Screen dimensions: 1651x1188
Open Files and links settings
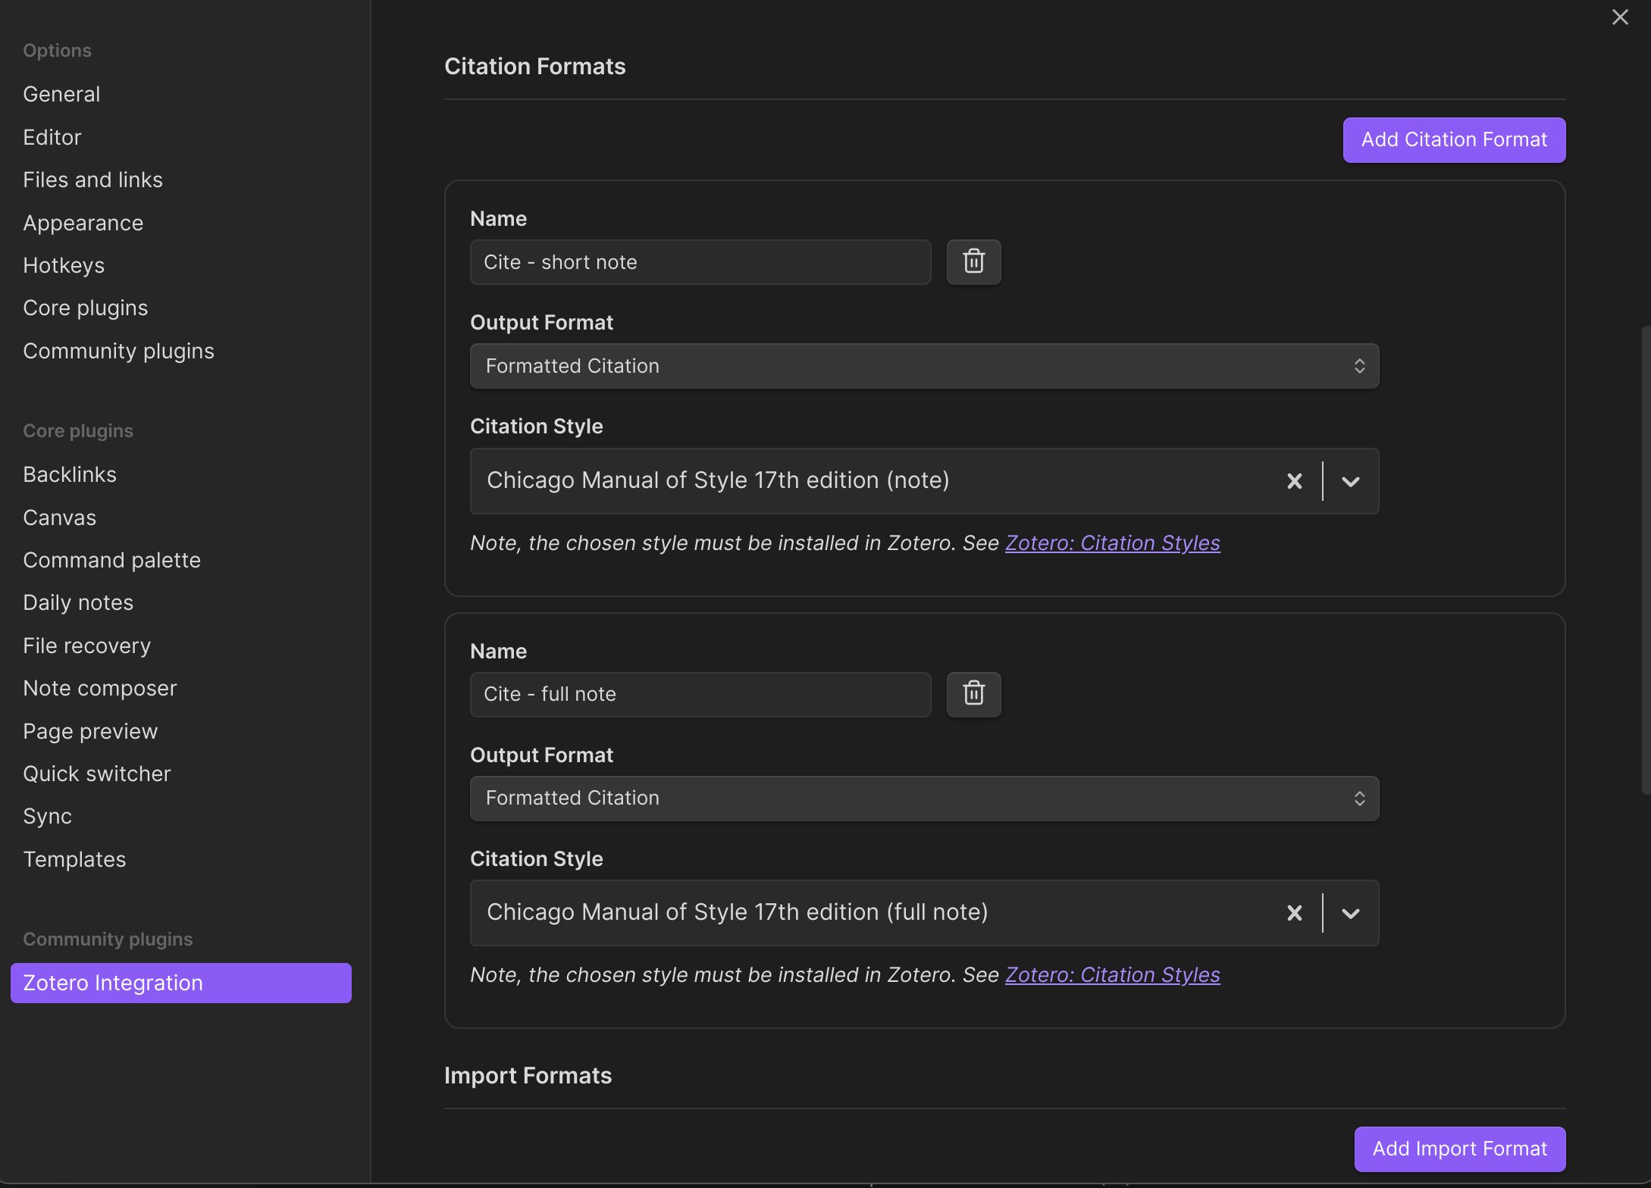click(x=92, y=180)
